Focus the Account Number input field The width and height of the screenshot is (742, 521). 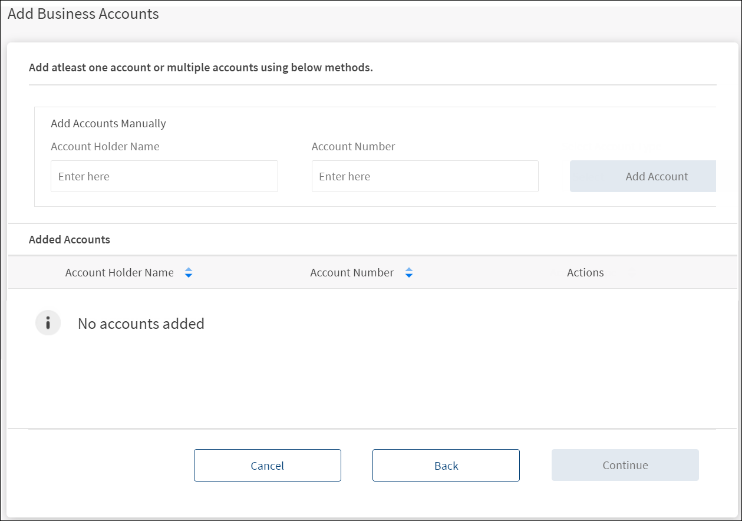424,176
